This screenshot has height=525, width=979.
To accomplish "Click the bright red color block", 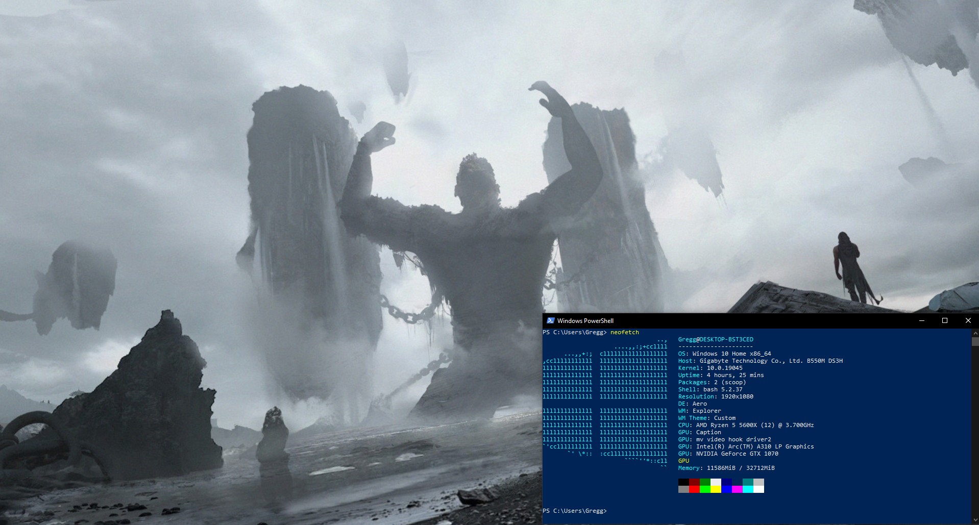I will (694, 489).
